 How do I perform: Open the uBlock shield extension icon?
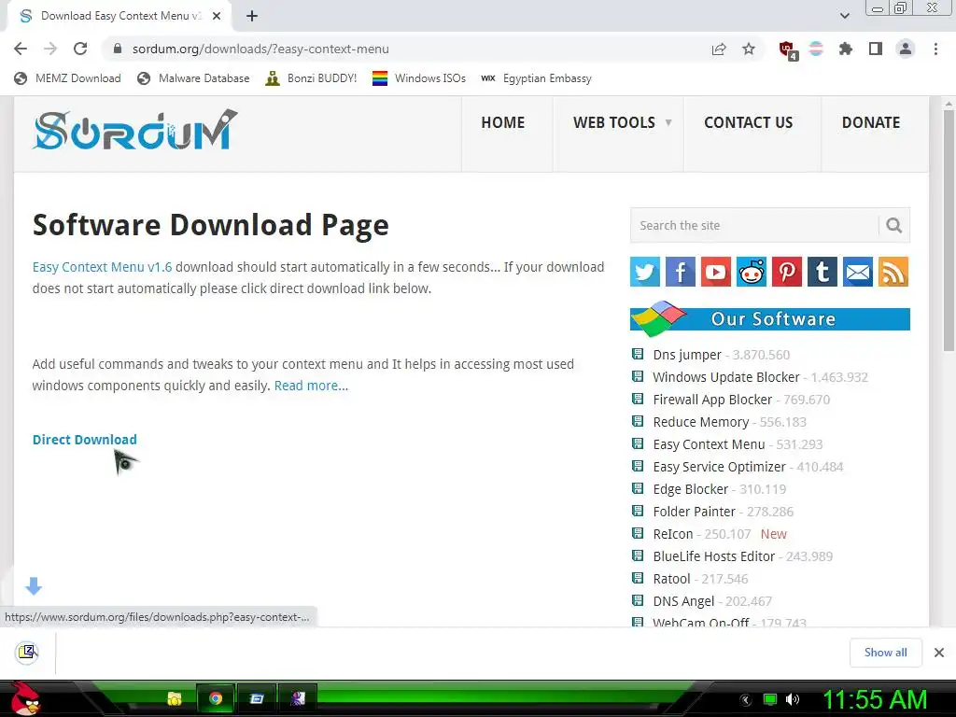(x=788, y=49)
